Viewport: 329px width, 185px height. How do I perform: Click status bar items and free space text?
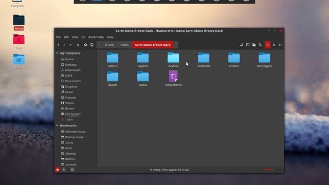point(169,170)
